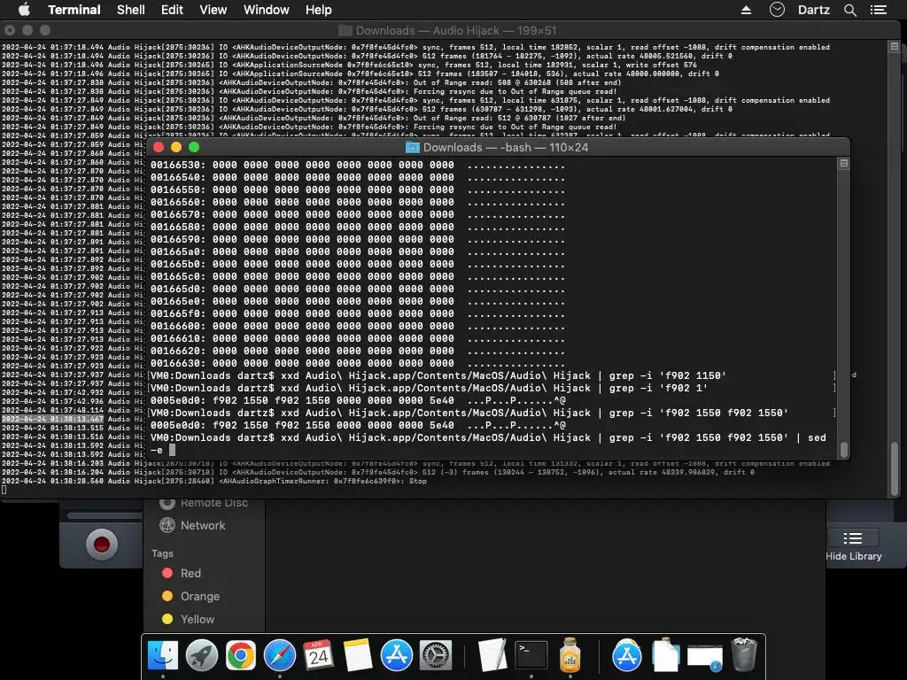Screen dimensions: 907x680
Task: Click Audio Hijack terminal scrollbar thumb
Action: 895,468
